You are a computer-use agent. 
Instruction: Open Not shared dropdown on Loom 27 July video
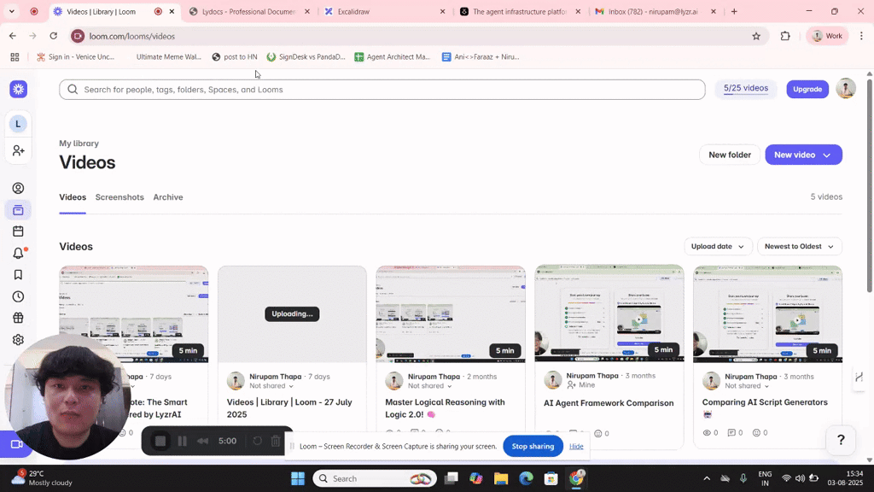pyautogui.click(x=271, y=386)
